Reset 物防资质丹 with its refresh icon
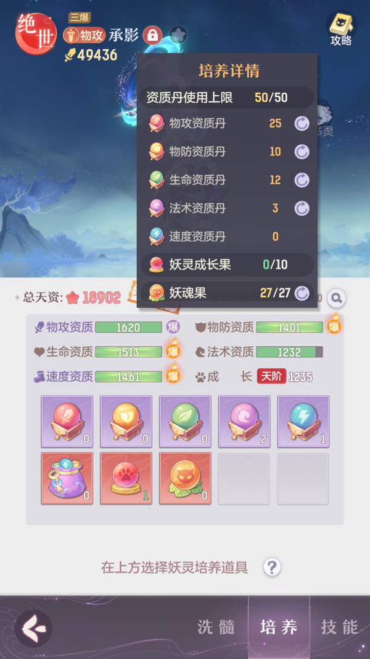This screenshot has width=370, height=659. [302, 151]
